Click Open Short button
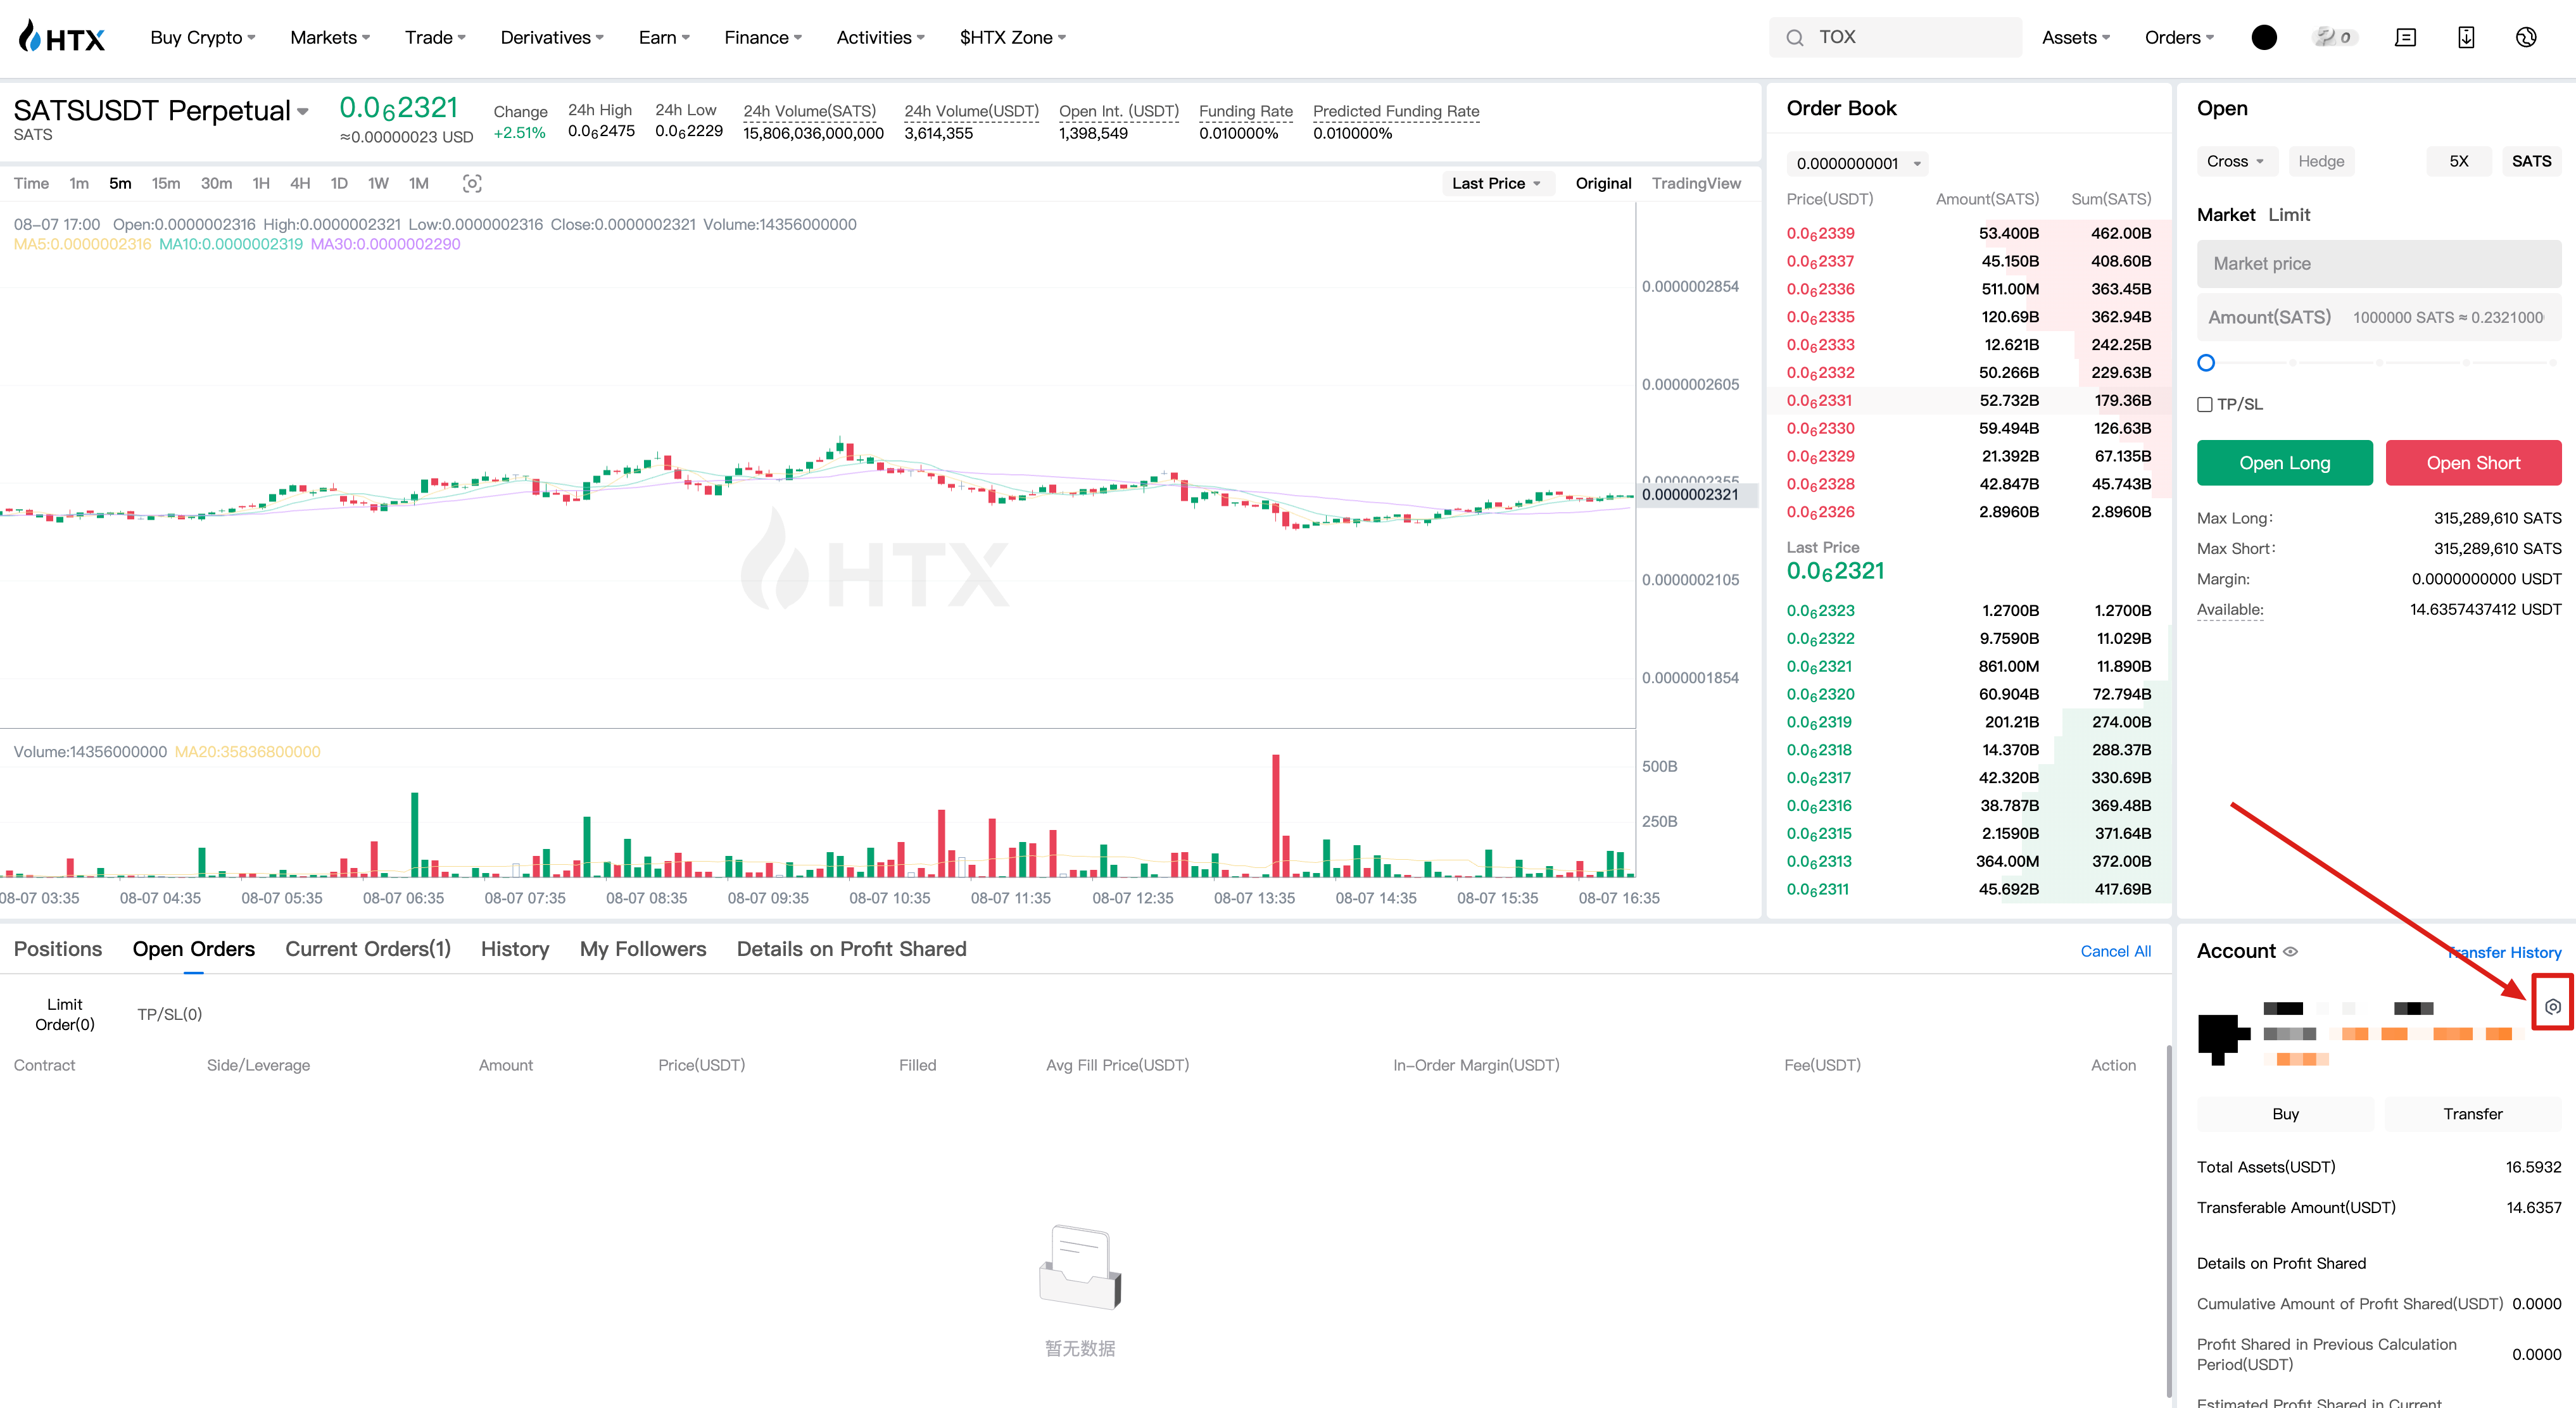 [2473, 463]
